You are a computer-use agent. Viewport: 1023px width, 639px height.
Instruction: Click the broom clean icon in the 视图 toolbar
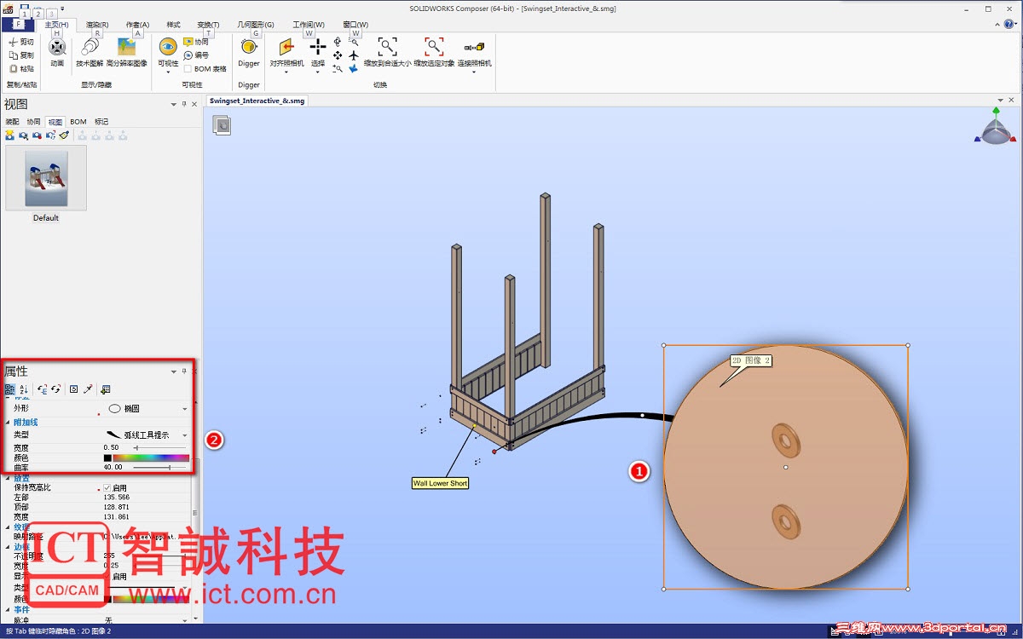pos(64,135)
